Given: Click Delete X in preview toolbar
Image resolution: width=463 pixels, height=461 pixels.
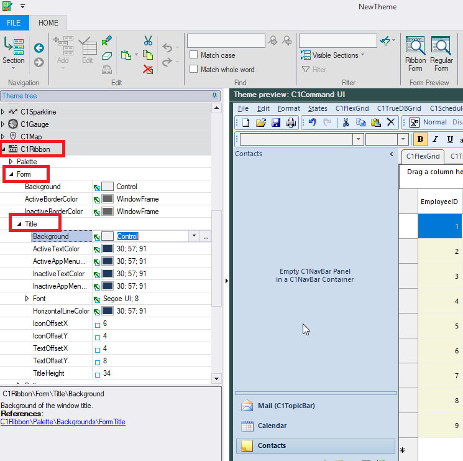Looking at the screenshot, I should click(391, 122).
